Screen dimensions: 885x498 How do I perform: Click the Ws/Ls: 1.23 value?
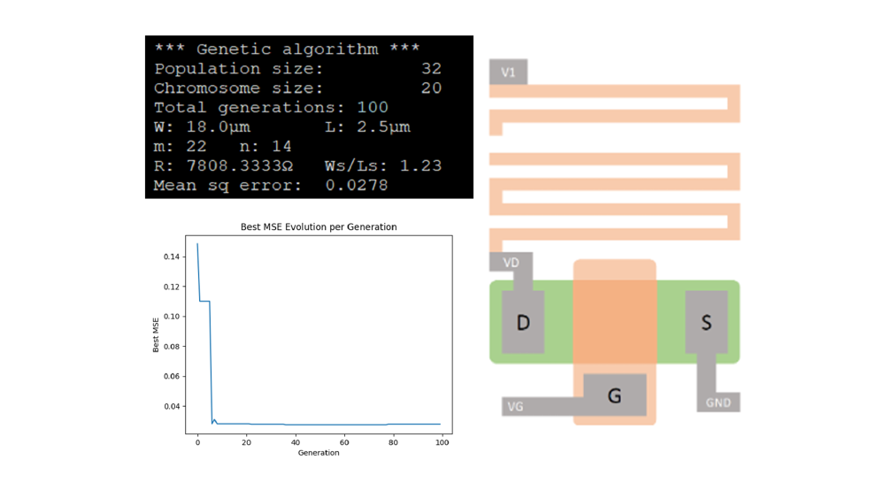coord(382,165)
